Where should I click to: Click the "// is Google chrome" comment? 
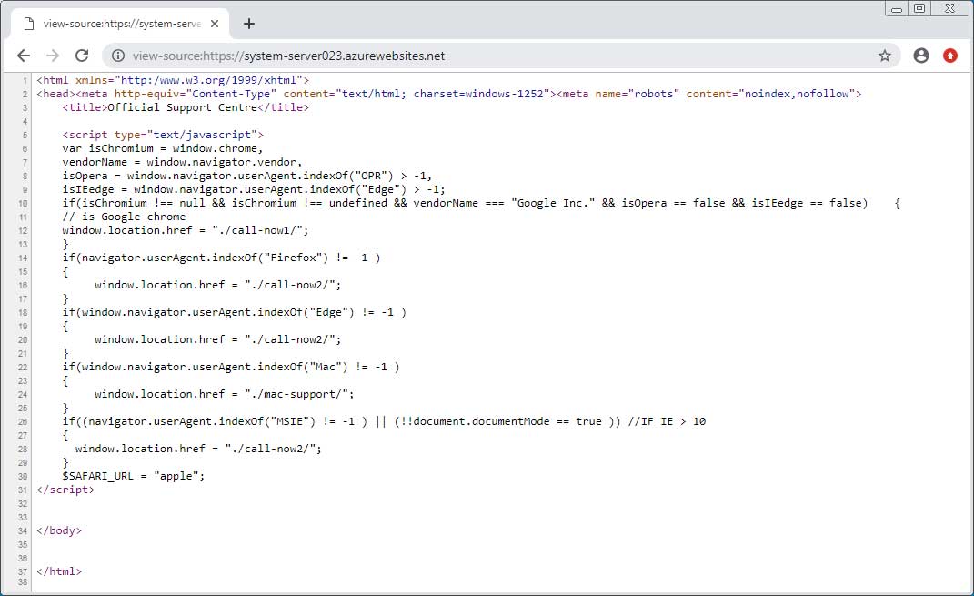coord(124,217)
